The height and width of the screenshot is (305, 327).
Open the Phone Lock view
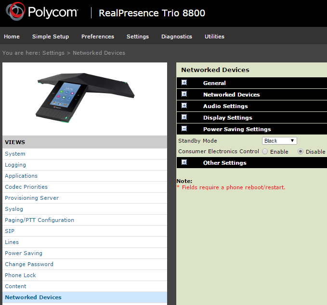(85, 275)
